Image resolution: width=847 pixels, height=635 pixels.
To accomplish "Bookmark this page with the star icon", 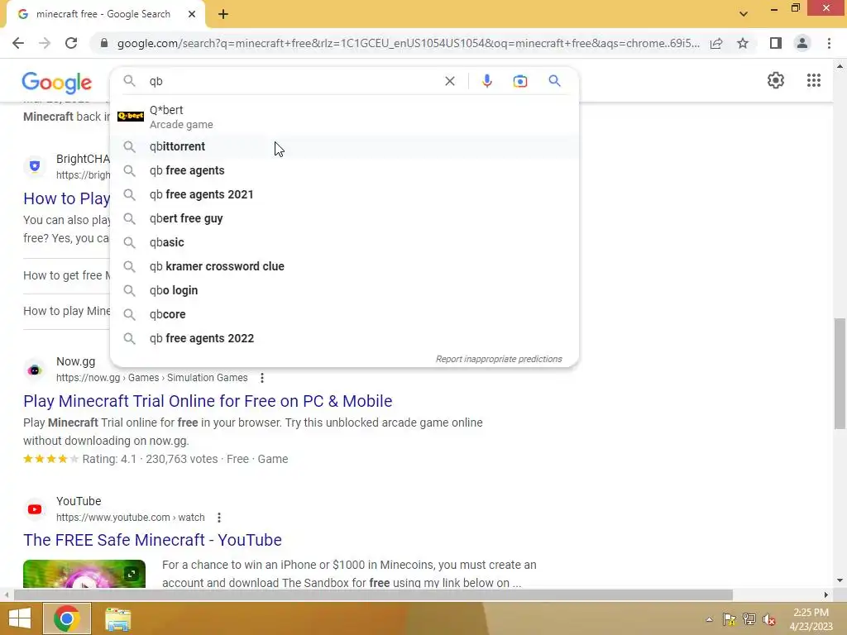I will (x=743, y=43).
